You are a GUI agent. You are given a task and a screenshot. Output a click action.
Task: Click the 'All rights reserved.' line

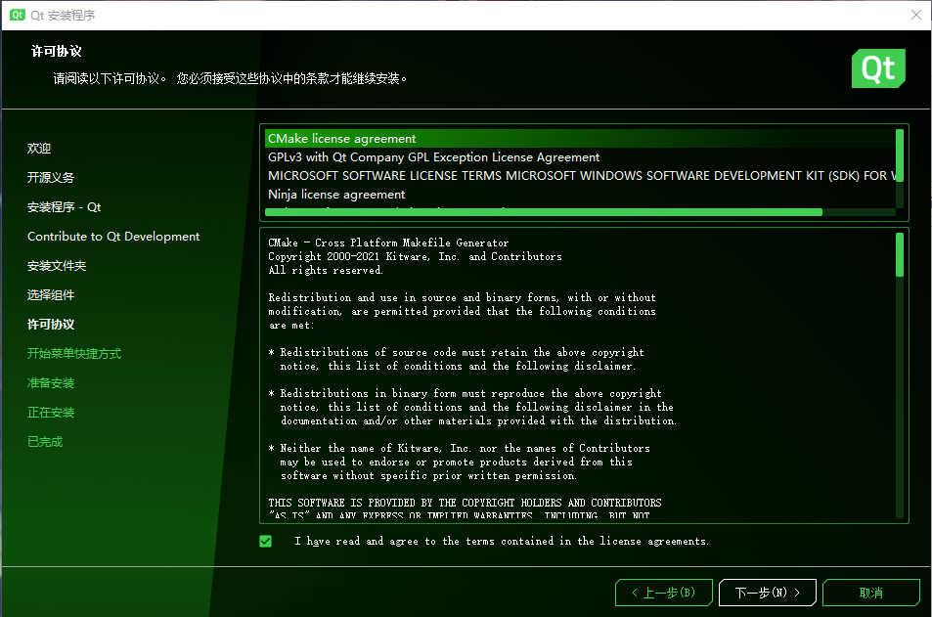pyautogui.click(x=326, y=270)
